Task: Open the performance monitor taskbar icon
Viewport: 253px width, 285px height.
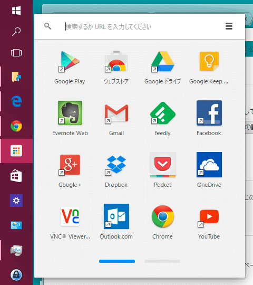Action: [16, 250]
